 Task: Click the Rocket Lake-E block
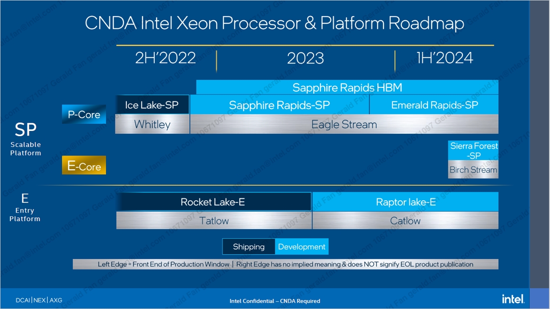(213, 202)
